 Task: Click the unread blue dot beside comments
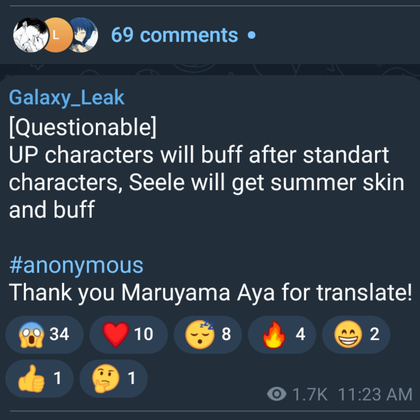click(252, 35)
